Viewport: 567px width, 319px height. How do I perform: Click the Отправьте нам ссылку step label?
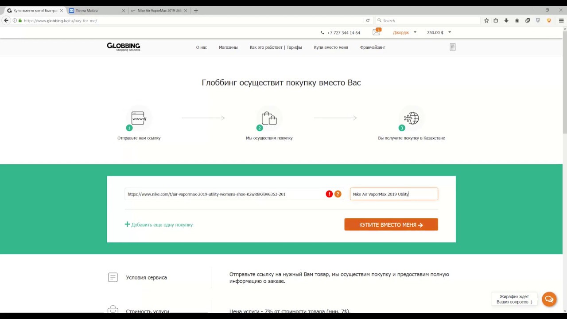coord(139,138)
